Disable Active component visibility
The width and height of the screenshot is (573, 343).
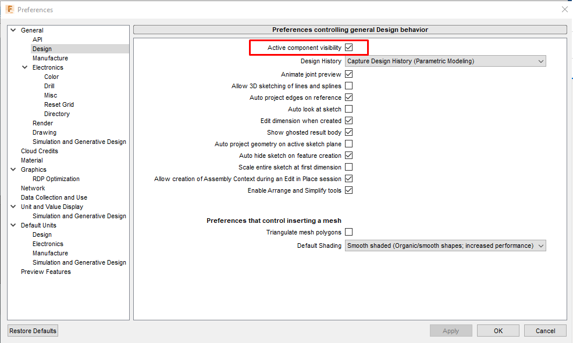[348, 47]
